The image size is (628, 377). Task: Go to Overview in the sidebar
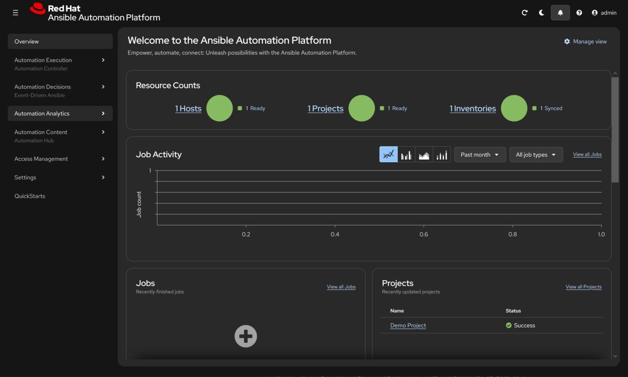[x=60, y=41]
